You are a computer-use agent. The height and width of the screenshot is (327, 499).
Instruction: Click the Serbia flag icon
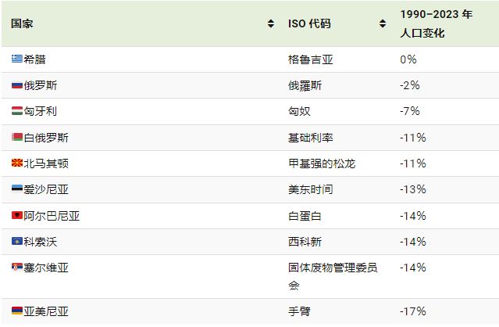pyautogui.click(x=17, y=267)
